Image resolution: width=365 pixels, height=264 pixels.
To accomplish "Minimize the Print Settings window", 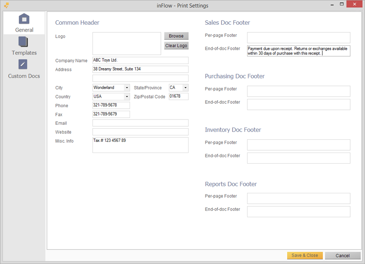I will click(x=332, y=5).
